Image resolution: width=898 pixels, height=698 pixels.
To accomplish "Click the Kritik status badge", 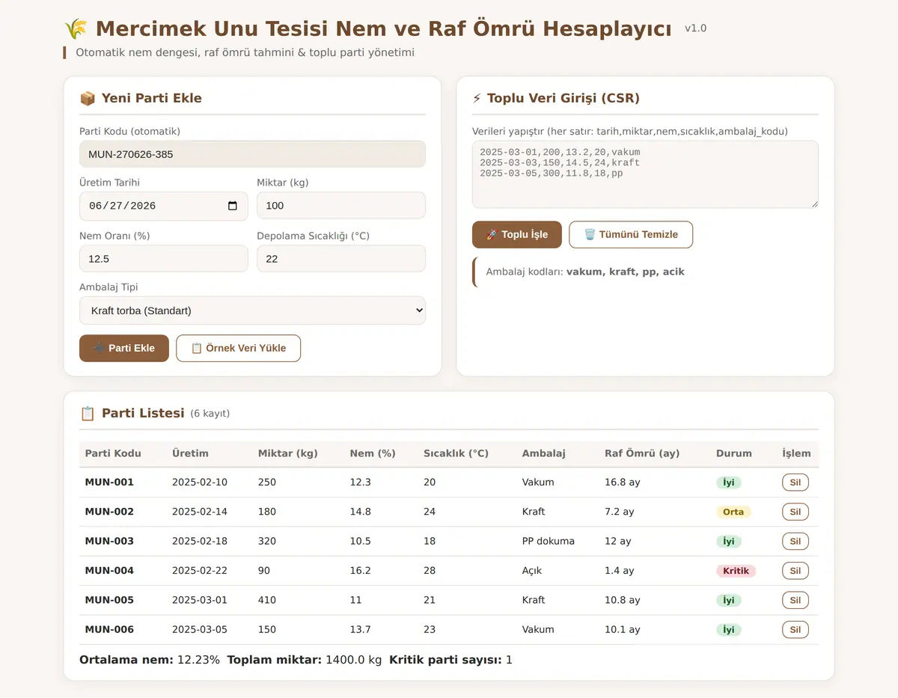I will [736, 571].
